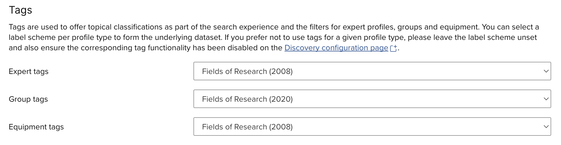Click the Expert tags label
Viewport: 561px width, 145px height.
point(29,72)
